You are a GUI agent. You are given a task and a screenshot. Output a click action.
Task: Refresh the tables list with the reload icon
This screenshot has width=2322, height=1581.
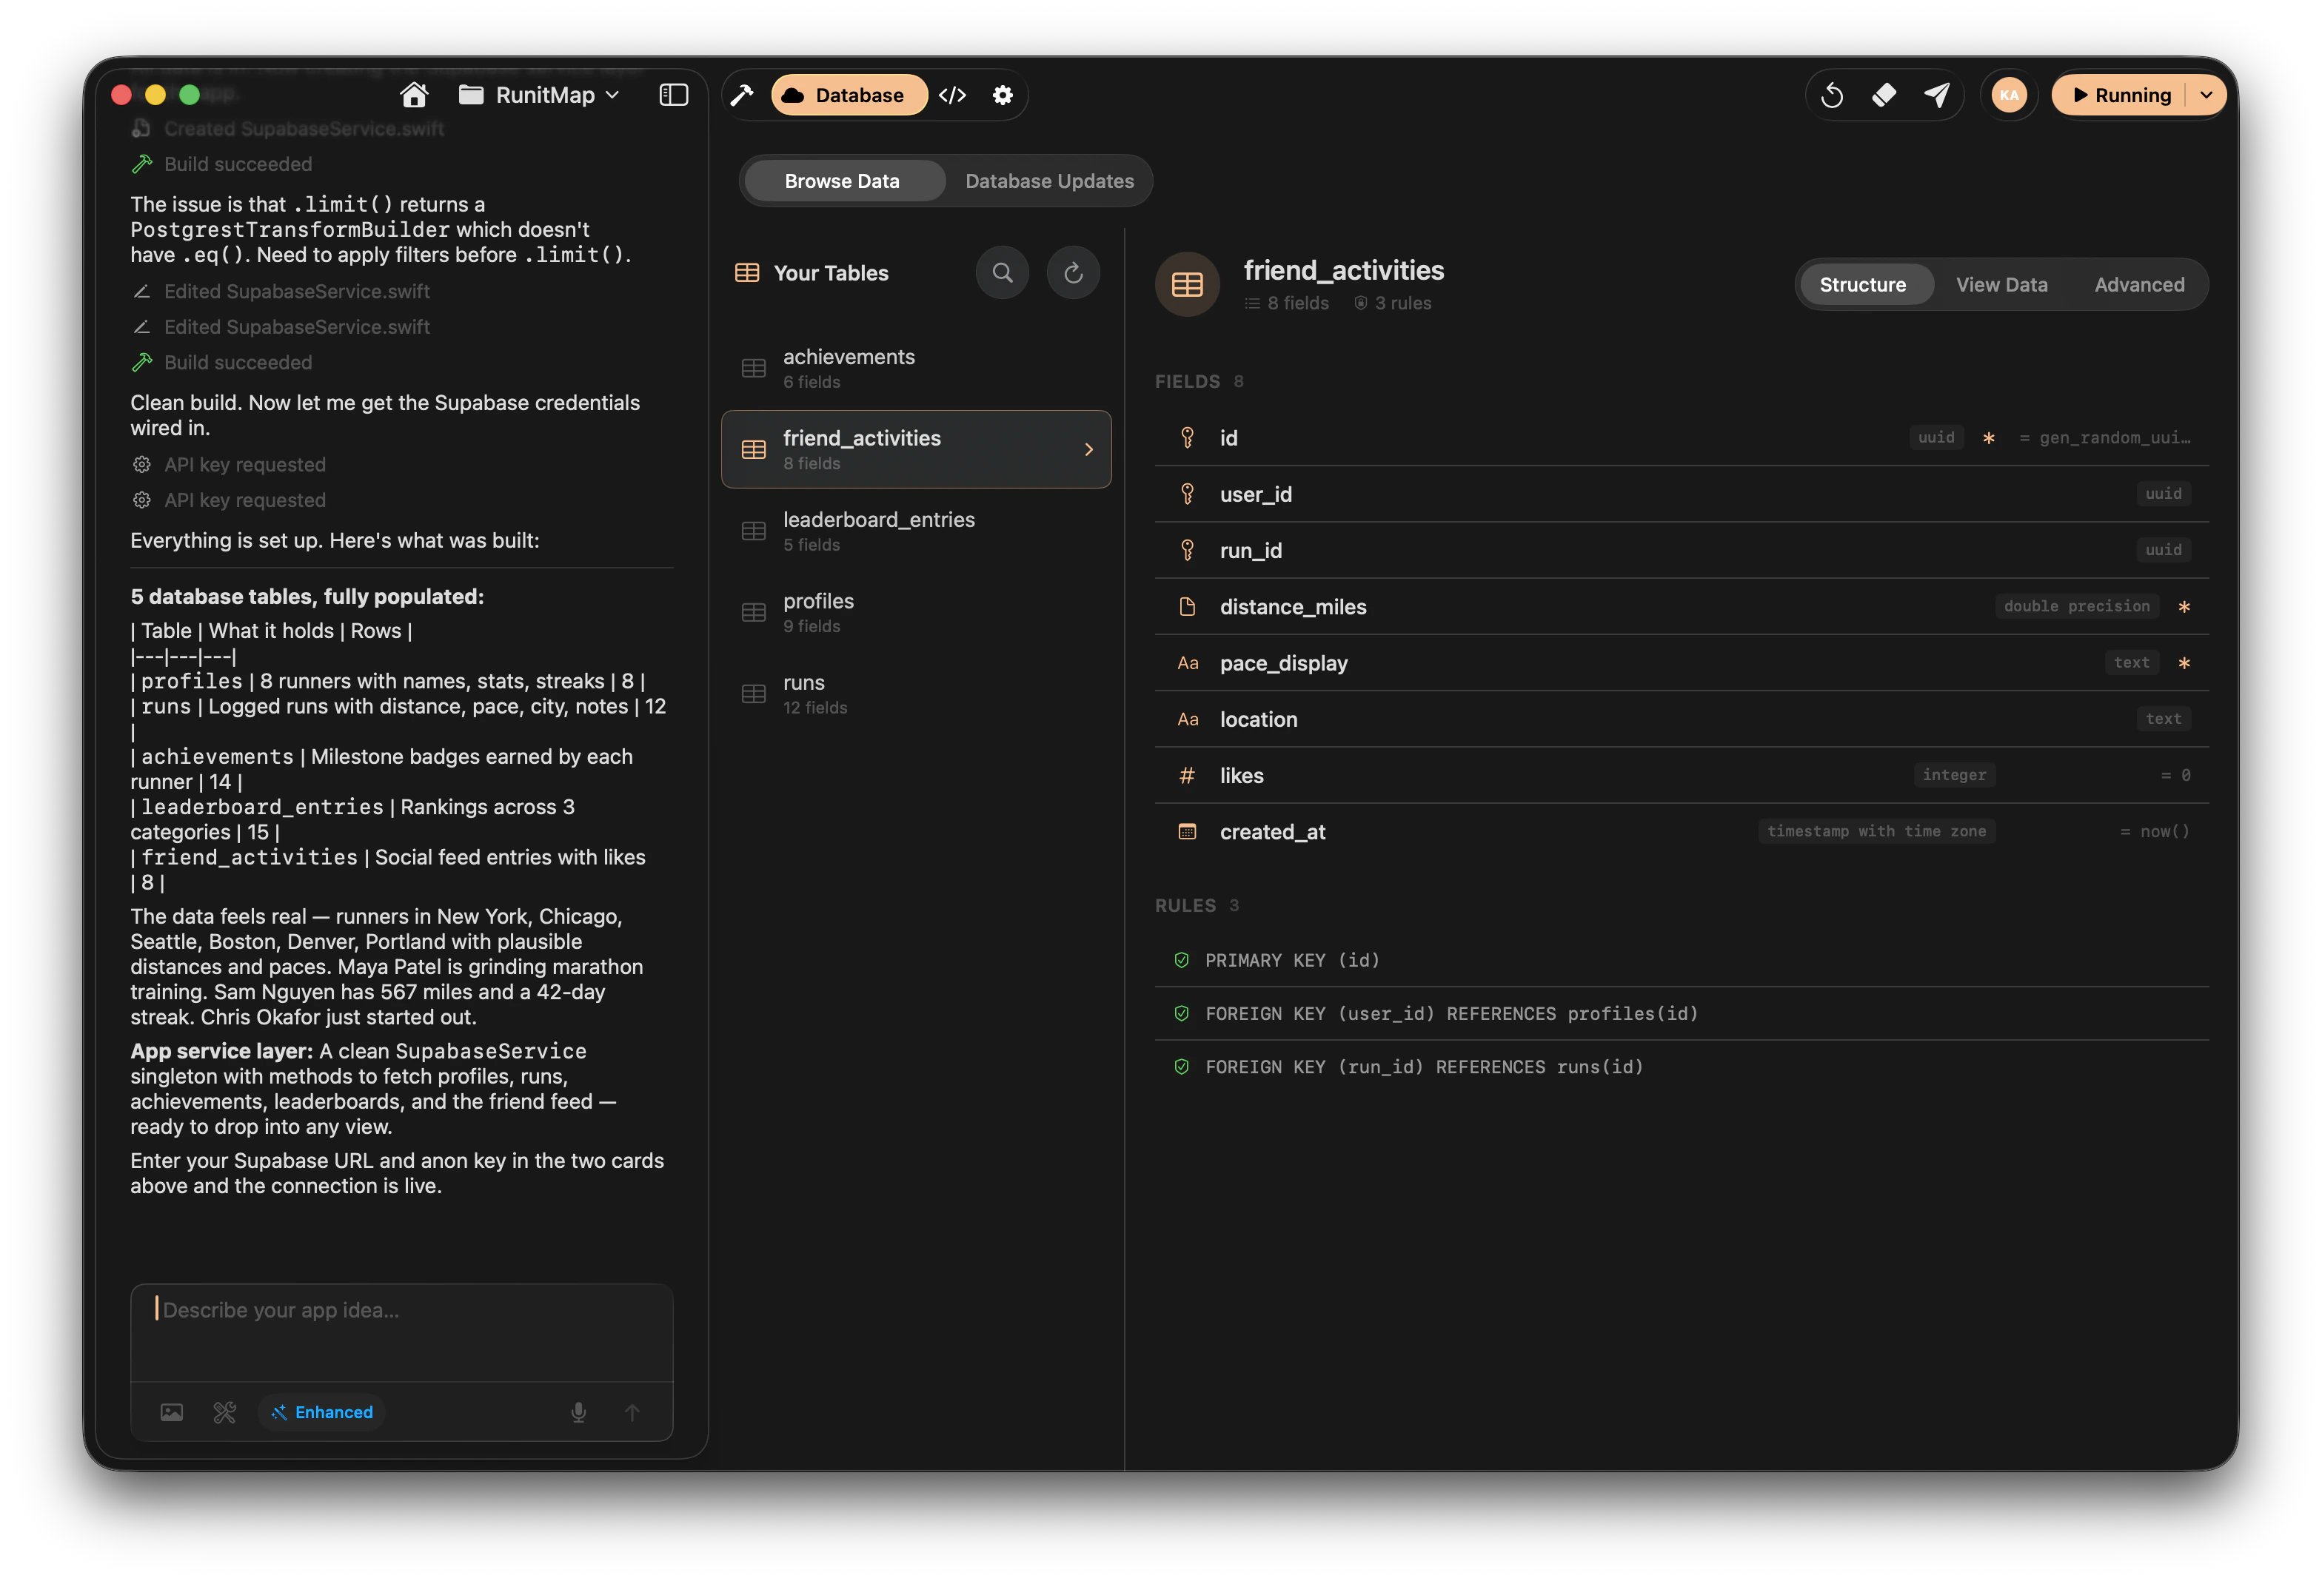pos(1074,272)
